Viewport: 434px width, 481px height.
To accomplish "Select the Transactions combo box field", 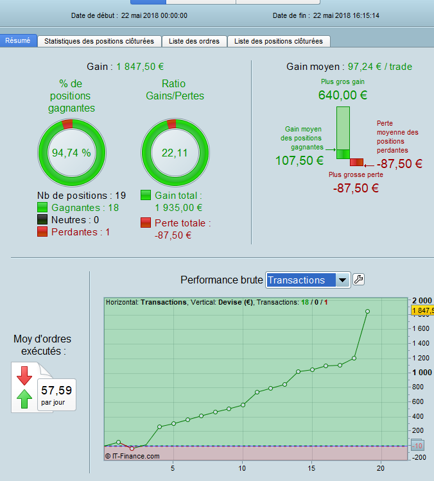I will [308, 280].
